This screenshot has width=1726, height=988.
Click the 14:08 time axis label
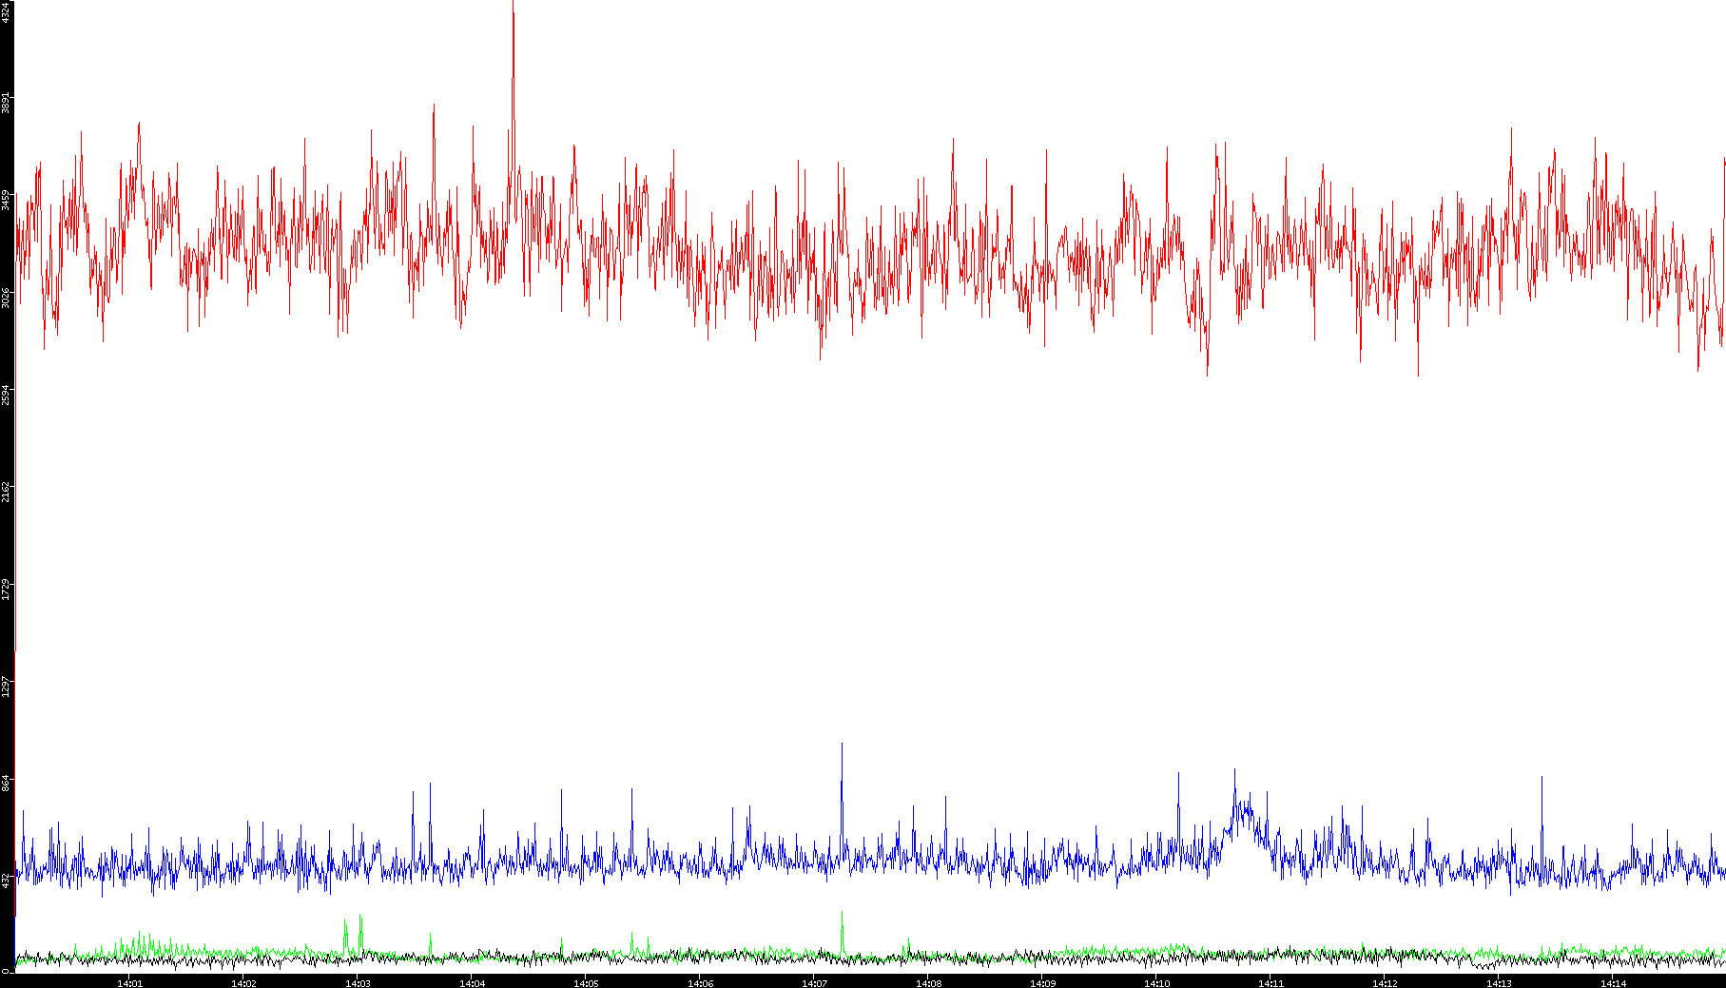(x=929, y=983)
